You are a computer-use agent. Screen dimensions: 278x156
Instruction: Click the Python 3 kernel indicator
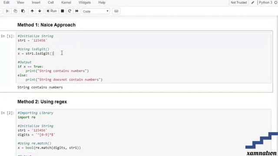pos(265,3)
